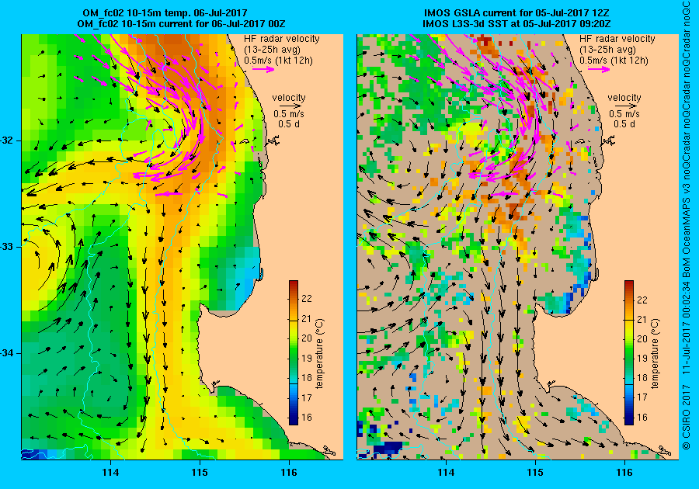The image size is (699, 489).
Task: Click color bar value 16 in OM_fc02 map
Action: pyautogui.click(x=307, y=418)
